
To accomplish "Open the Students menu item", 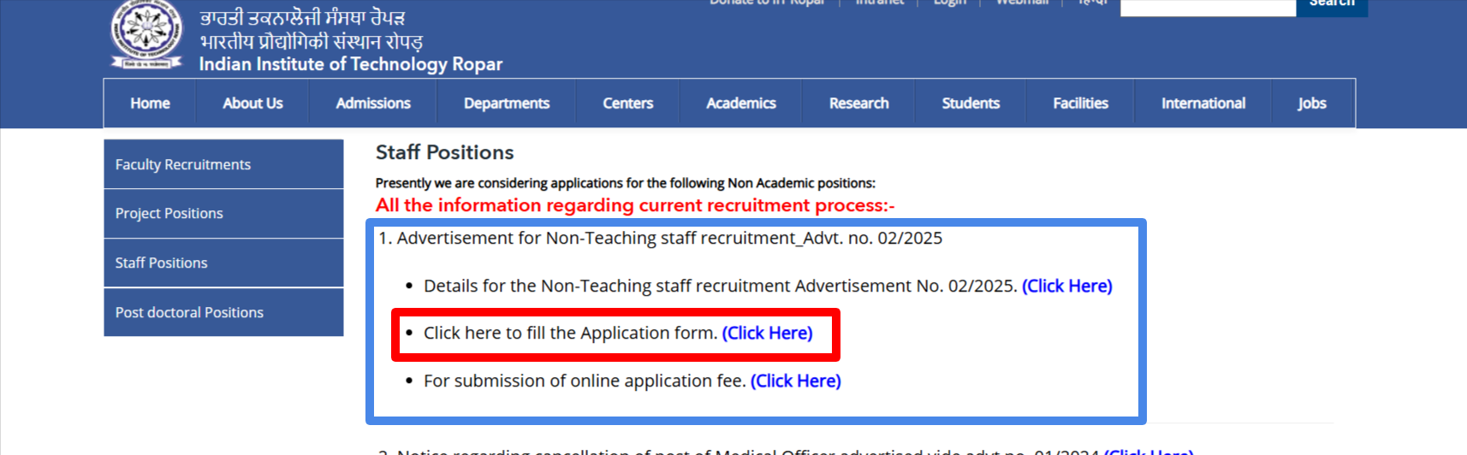I will point(971,103).
